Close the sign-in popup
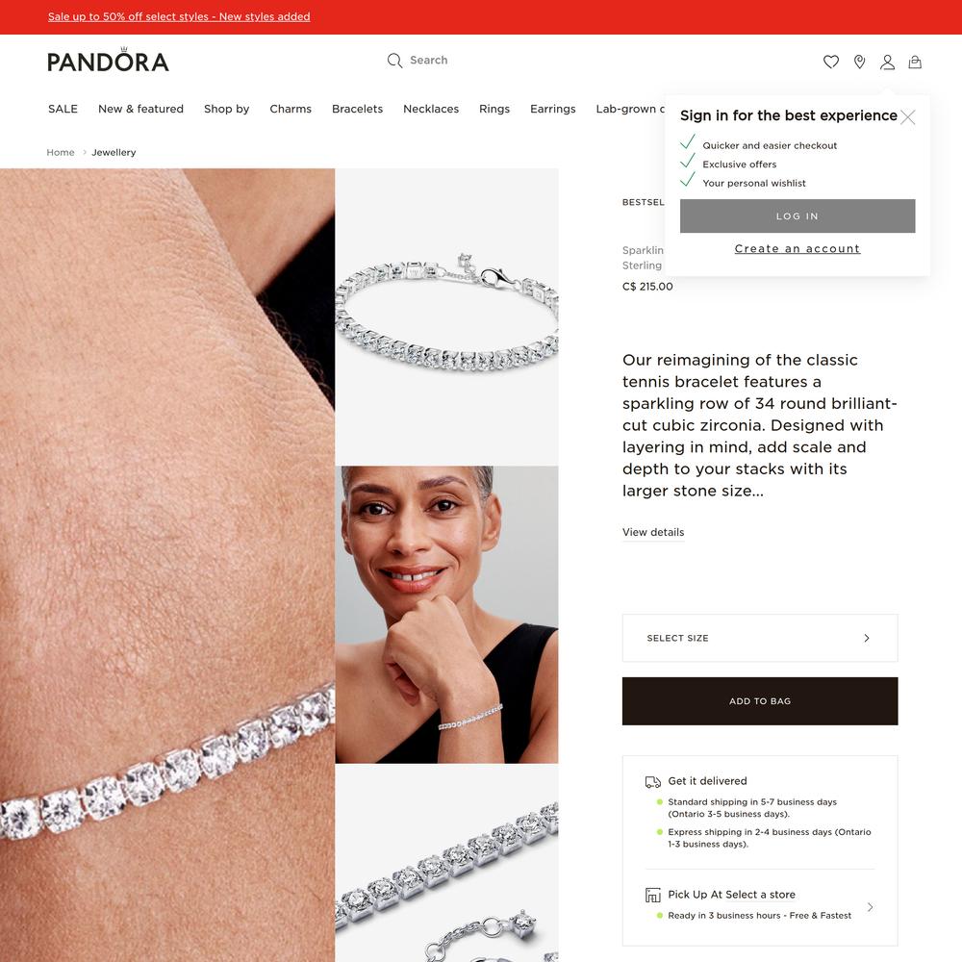This screenshot has width=962, height=962. click(908, 117)
